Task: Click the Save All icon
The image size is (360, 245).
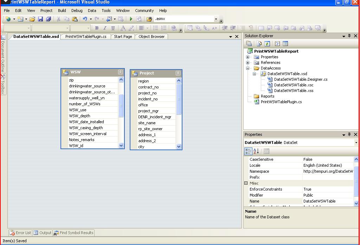Action: pos(49,19)
